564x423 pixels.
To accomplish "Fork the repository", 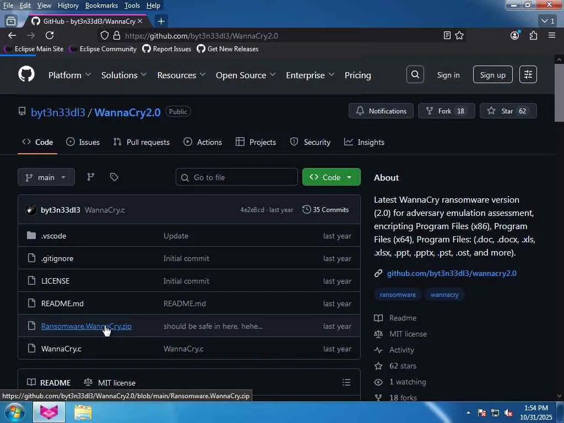I will tap(446, 111).
